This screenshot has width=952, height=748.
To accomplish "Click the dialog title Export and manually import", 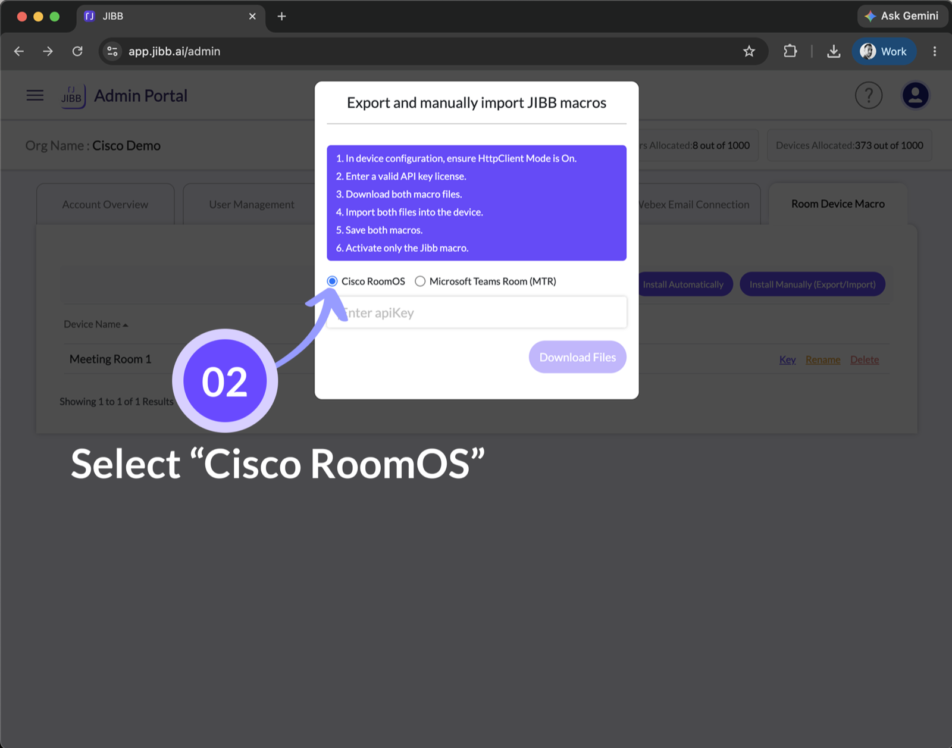I will point(477,103).
